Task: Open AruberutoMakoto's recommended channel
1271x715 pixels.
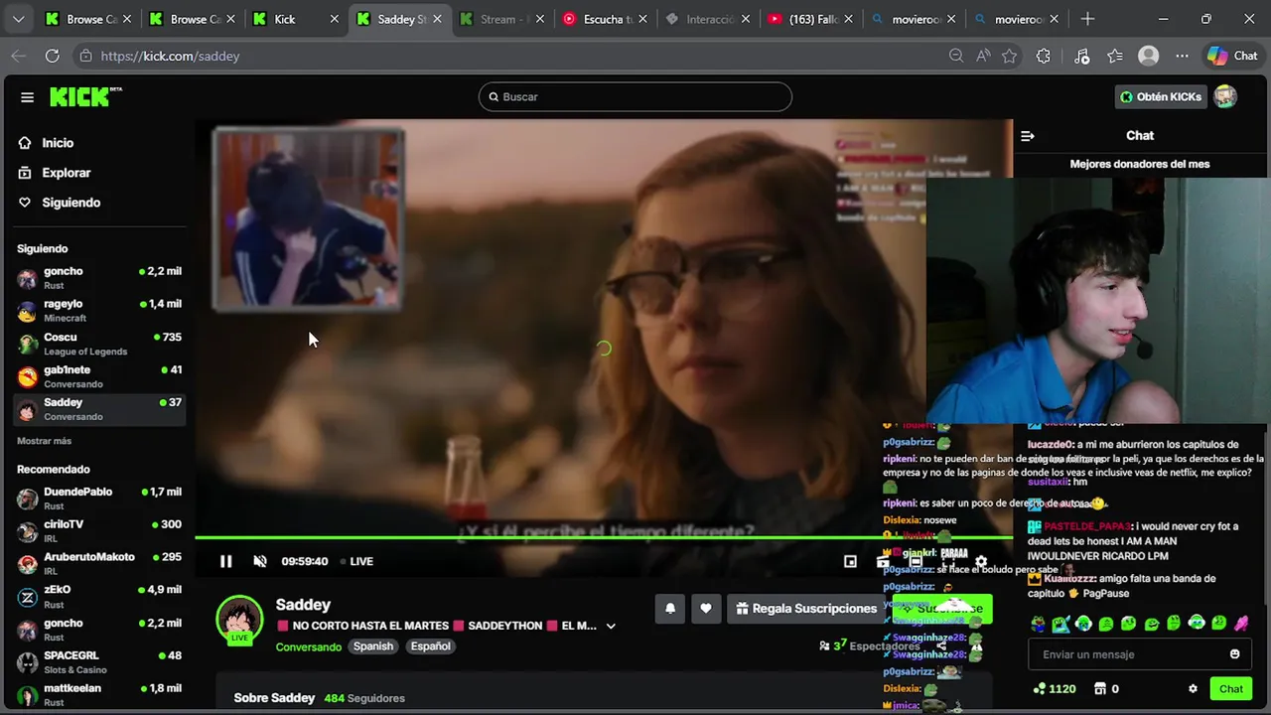Action: pyautogui.click(x=99, y=564)
